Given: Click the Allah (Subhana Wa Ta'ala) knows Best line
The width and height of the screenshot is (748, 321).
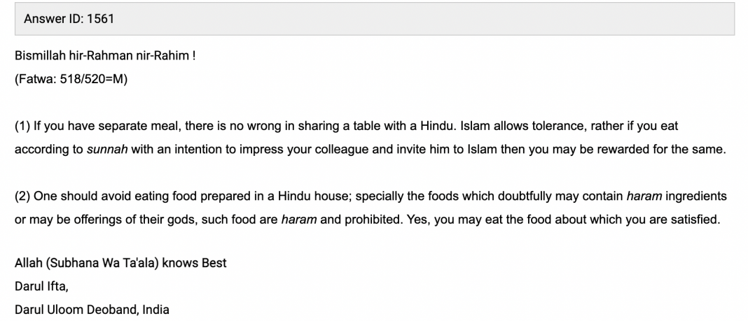Looking at the screenshot, I should tap(120, 263).
